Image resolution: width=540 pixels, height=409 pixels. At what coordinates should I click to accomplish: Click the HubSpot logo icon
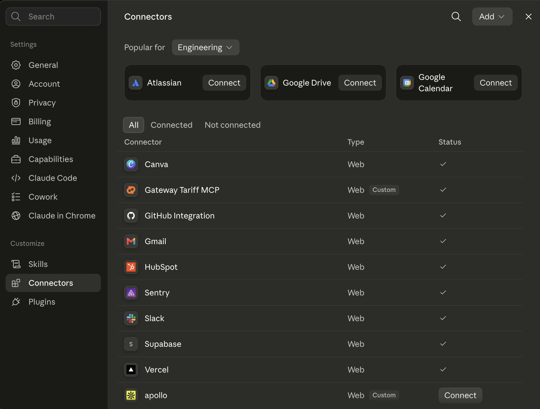(x=131, y=267)
